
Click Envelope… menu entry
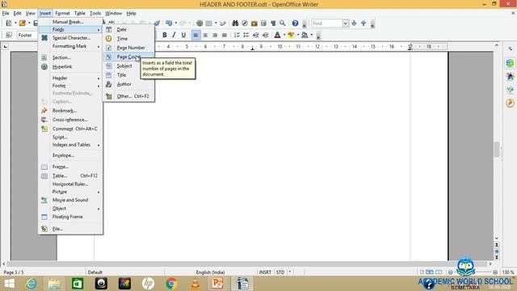(70, 155)
